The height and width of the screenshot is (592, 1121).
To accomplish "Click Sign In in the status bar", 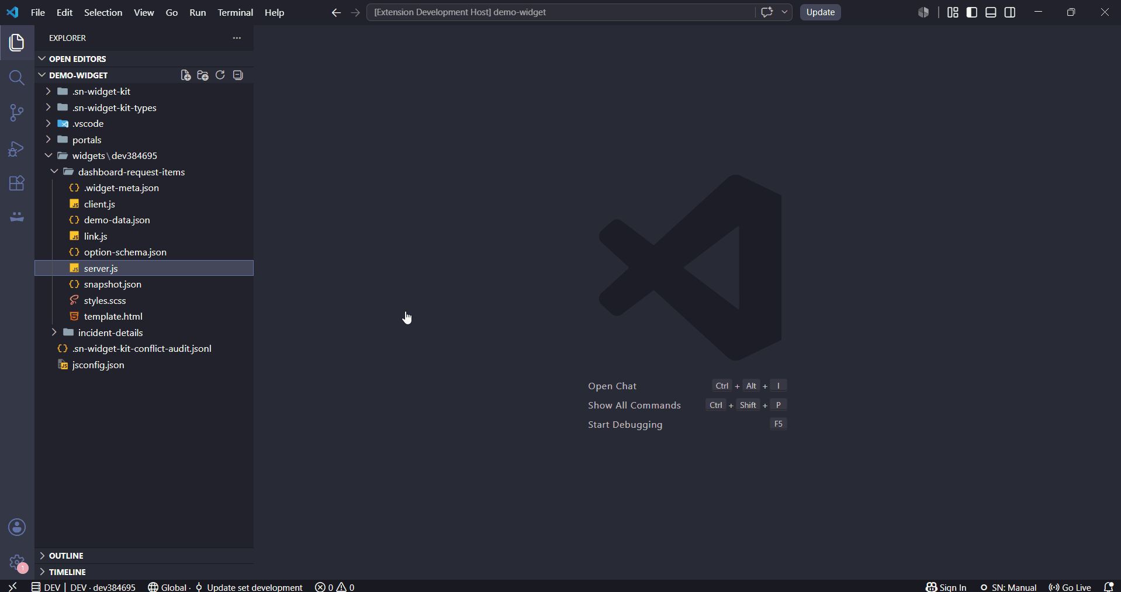I will 946,587.
